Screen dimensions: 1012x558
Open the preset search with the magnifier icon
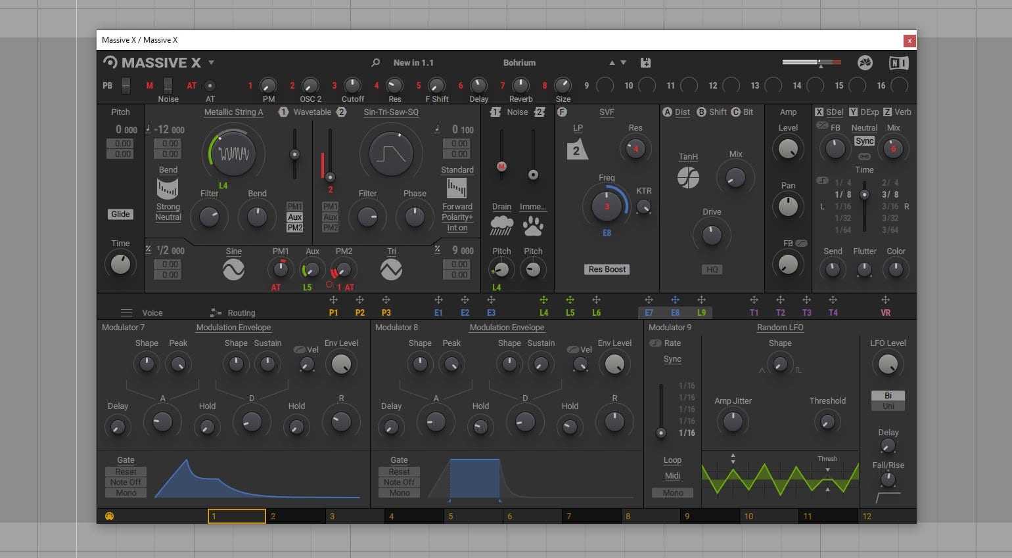(375, 62)
